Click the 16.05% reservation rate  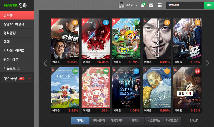[103, 62]
